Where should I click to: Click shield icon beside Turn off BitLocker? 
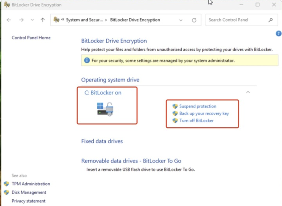pyautogui.click(x=175, y=121)
